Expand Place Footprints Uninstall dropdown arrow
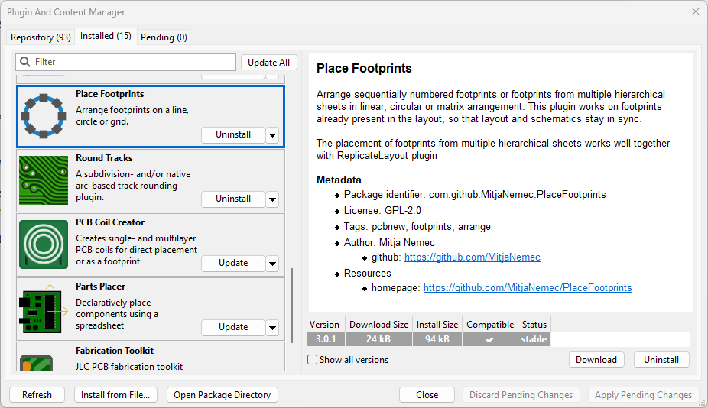The image size is (708, 408). pos(273,135)
